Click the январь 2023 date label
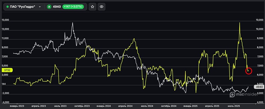265x109 pixels. tap(17, 106)
